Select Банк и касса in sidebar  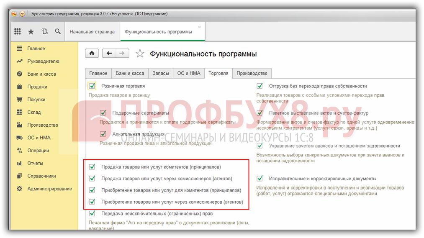(x=41, y=74)
